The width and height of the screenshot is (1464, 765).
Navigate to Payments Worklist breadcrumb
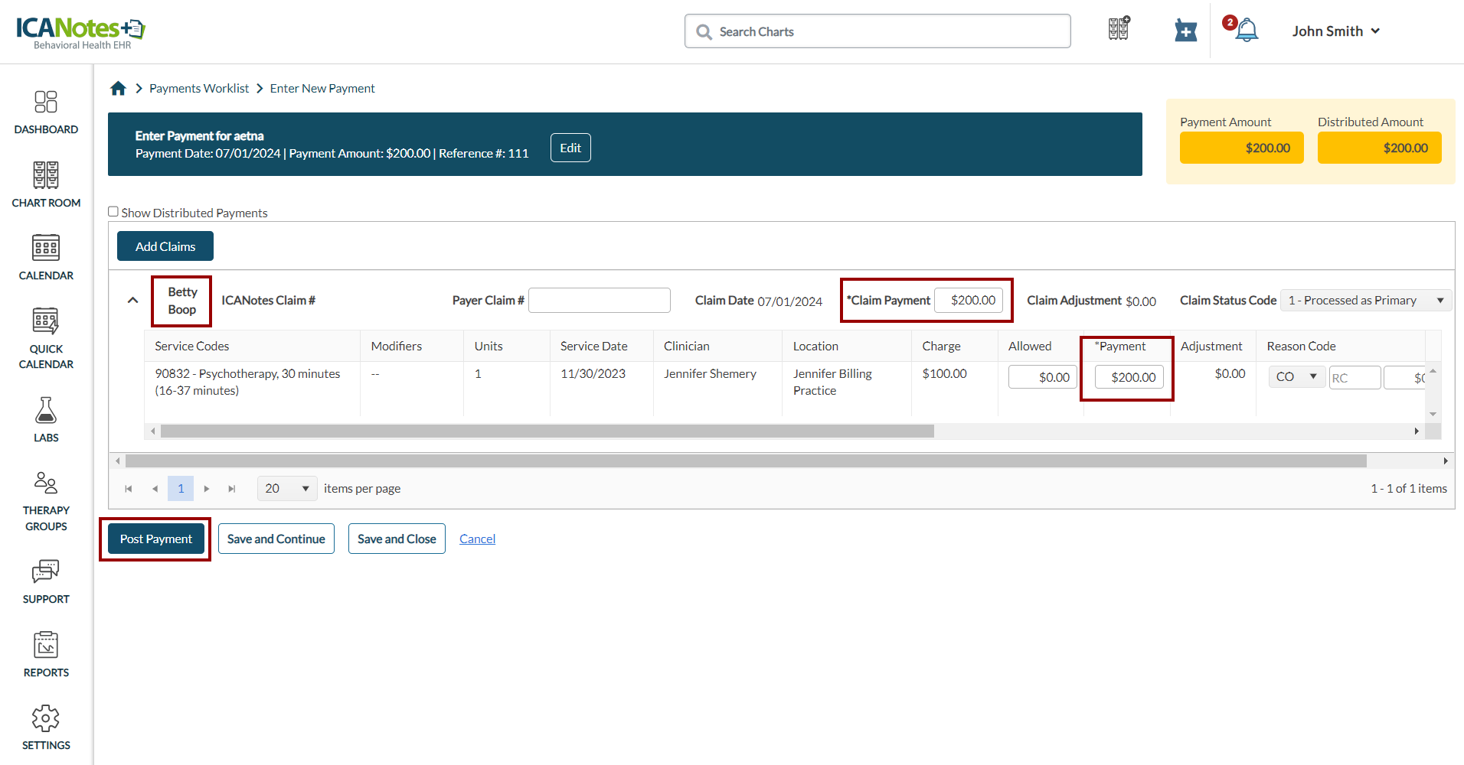tap(199, 89)
